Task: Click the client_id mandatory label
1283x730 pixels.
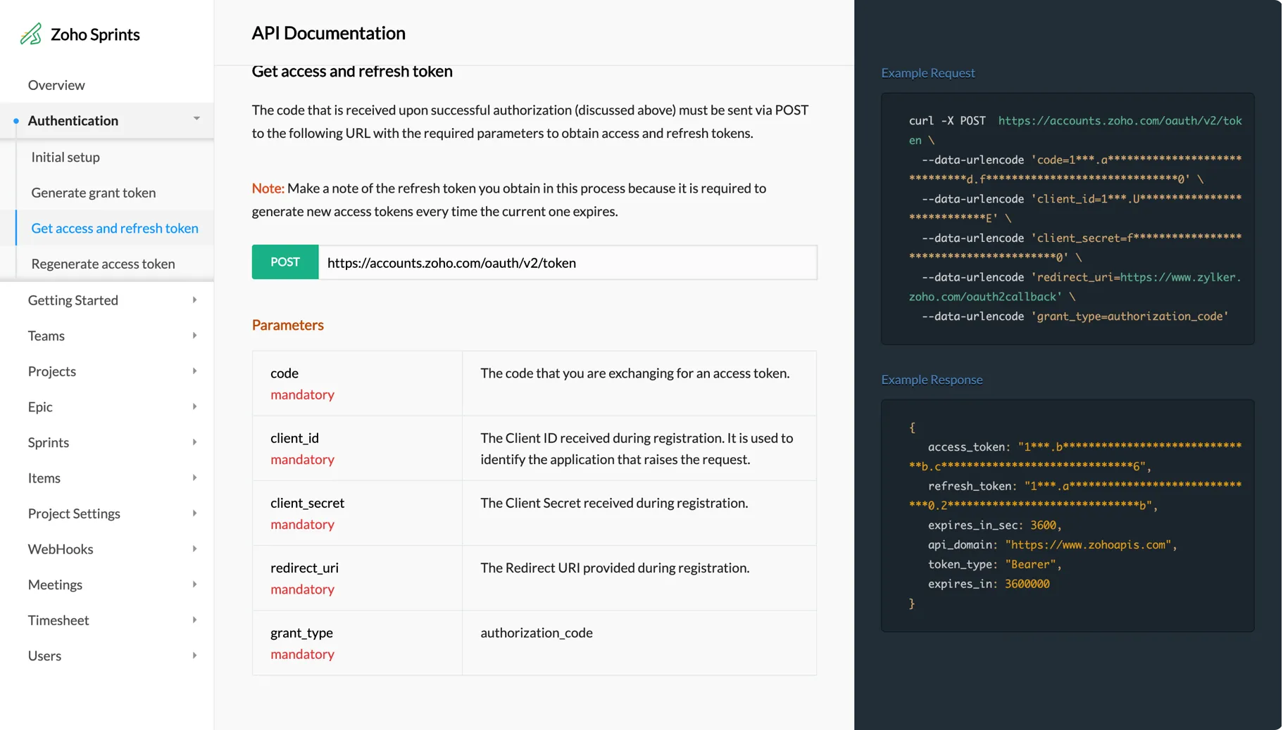Action: coord(302,459)
